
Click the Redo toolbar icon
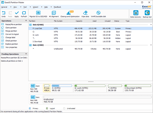coord(10,13)
